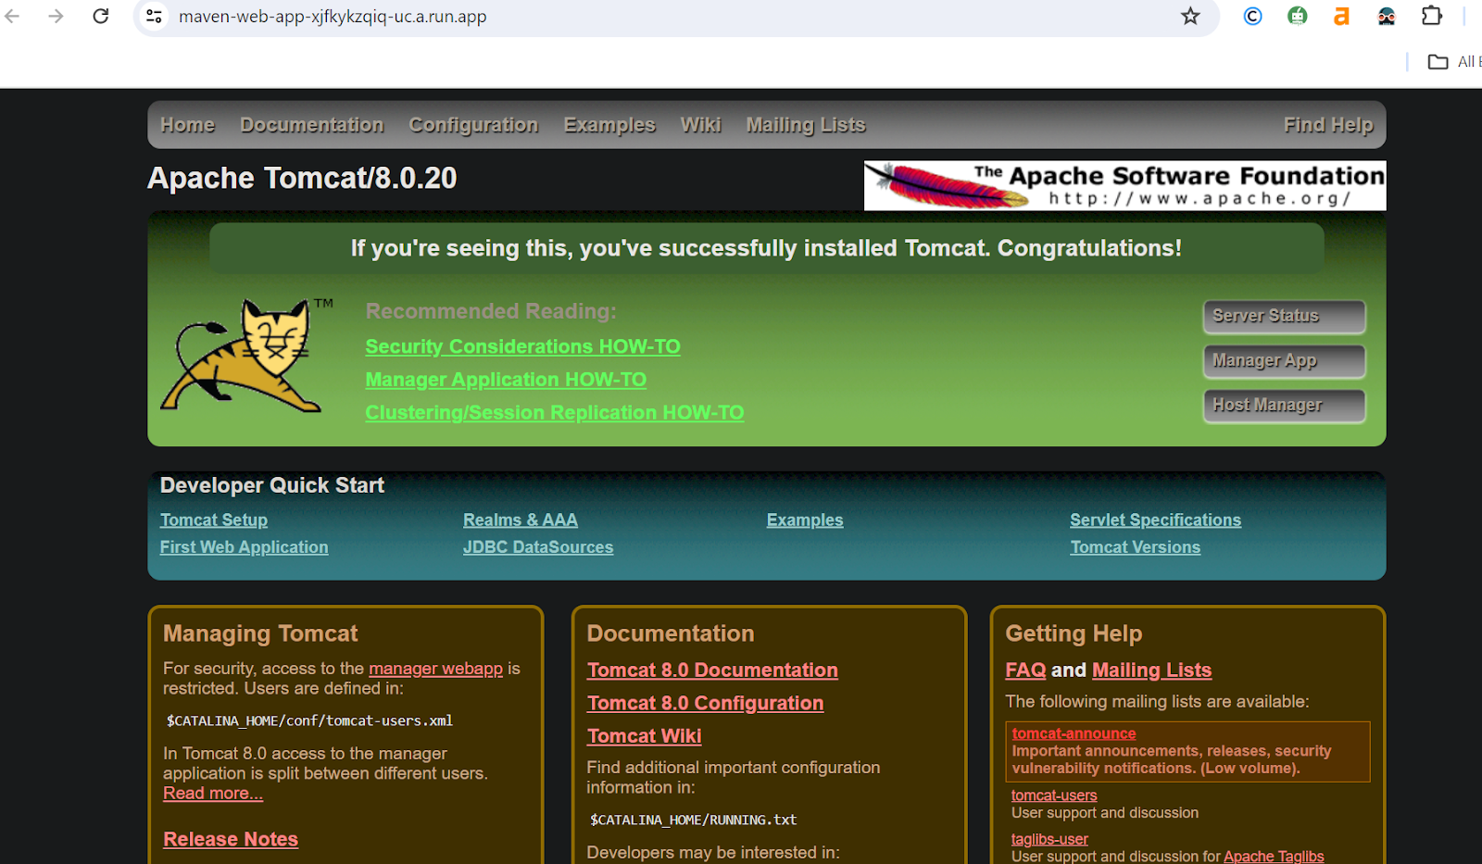
Task: Open the Apache Taglibs link
Action: (x=1274, y=857)
